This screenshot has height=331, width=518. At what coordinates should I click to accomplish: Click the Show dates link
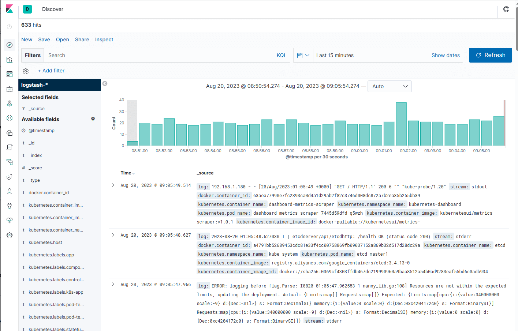446,55
